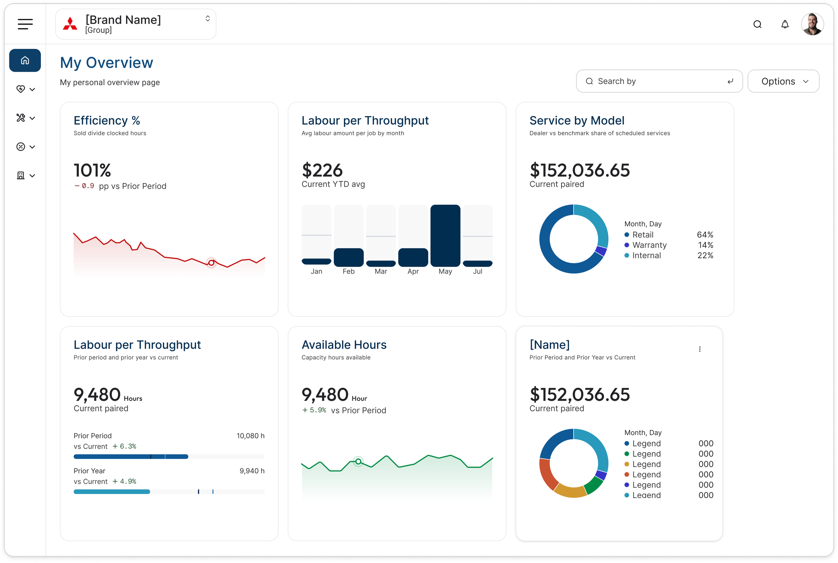This screenshot has height=563, width=838.
Task: Click the '22%' Internal percentage
Action: click(705, 256)
